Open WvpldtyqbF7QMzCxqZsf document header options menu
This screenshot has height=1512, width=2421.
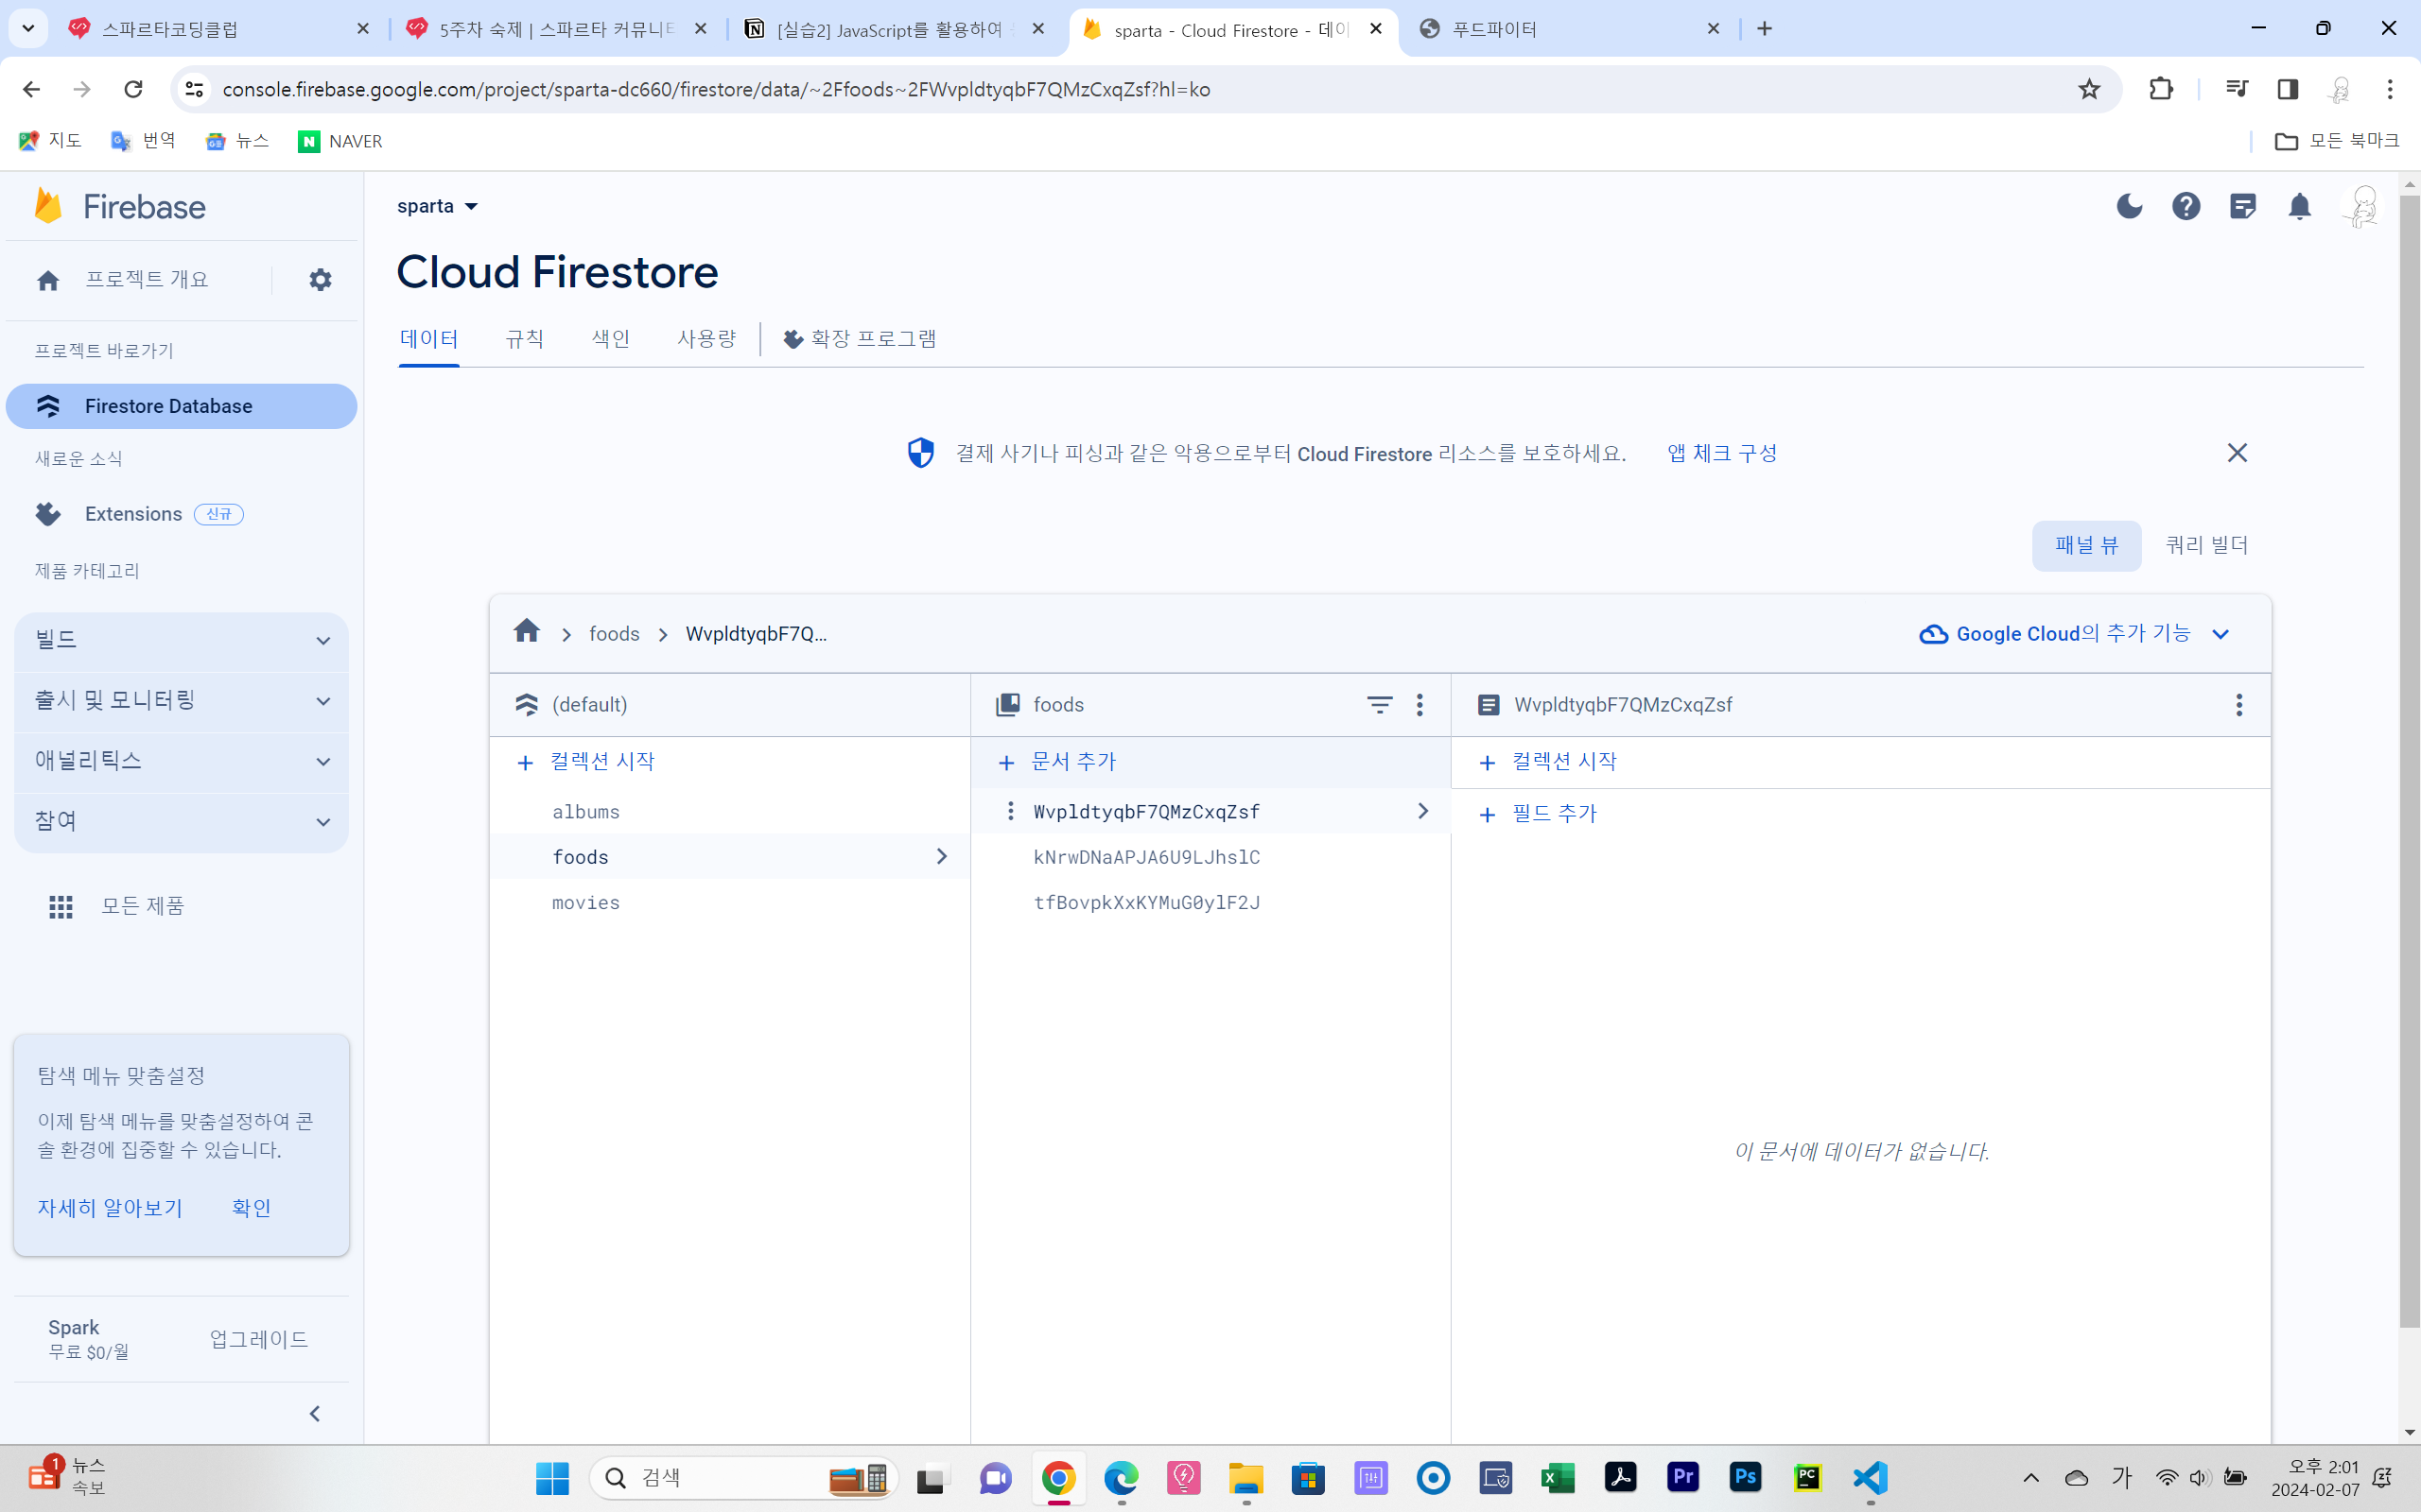(x=2238, y=705)
